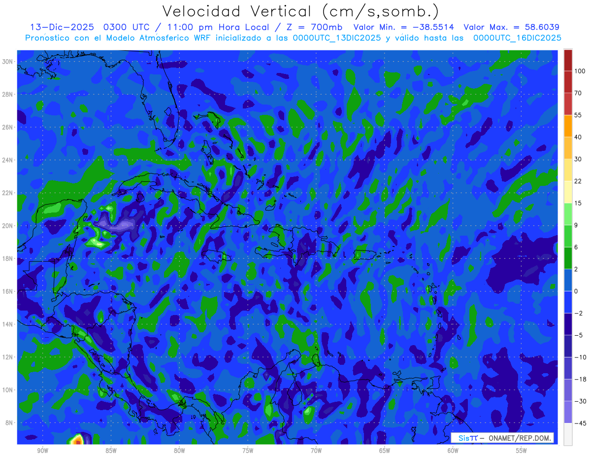Click the colorbar scale label 15
591x457 pixels.
coord(578,203)
